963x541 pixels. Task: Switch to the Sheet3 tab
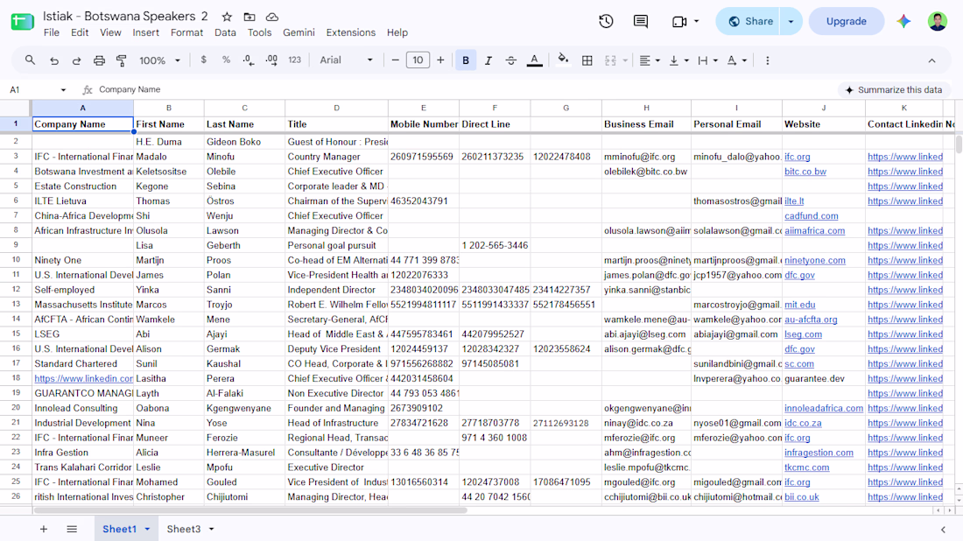coord(184,529)
